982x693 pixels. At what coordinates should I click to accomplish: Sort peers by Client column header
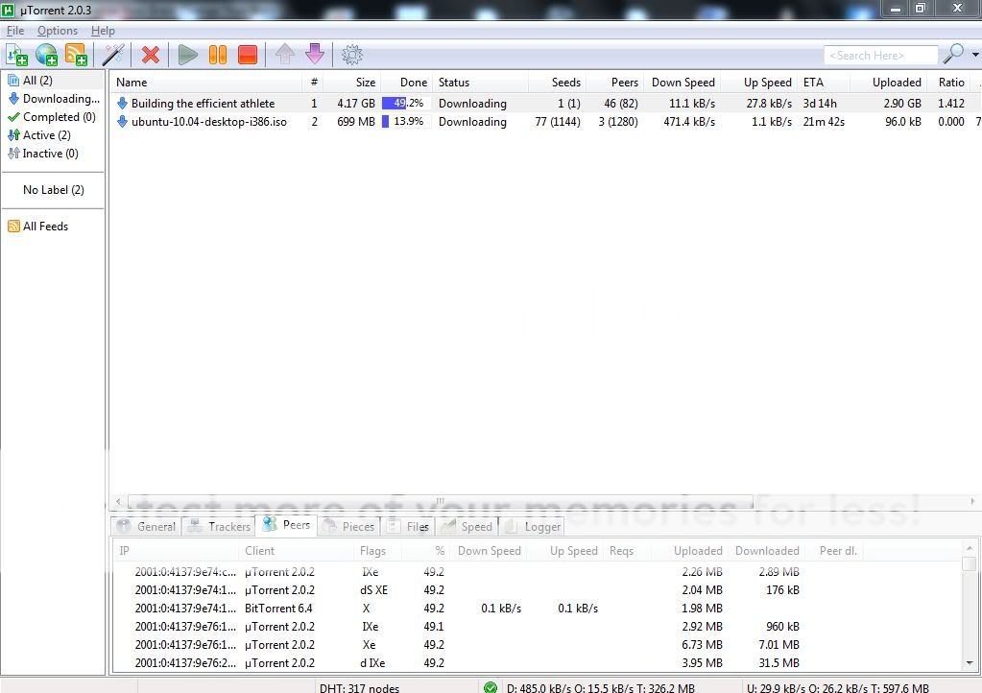click(x=297, y=551)
